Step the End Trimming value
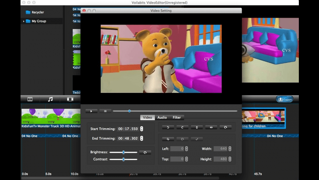Screen dimensions: 319x180 click(142, 138)
